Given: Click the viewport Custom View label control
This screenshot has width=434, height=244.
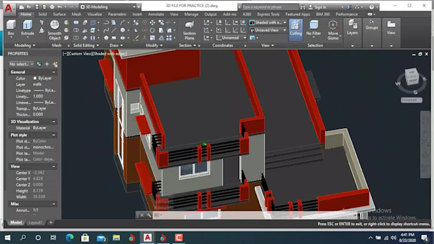Looking at the screenshot, I should [x=79, y=54].
